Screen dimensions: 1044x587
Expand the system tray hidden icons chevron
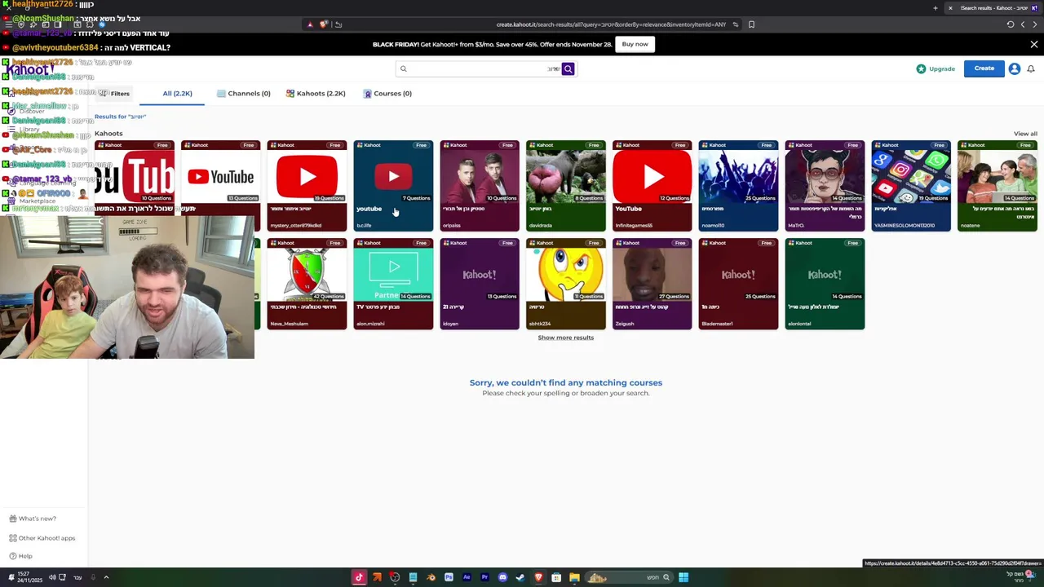[106, 577]
